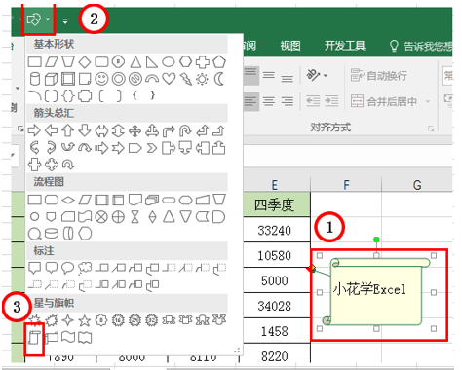Screen dimensions: 462x370
Task: Toggle align left for text
Action: [250, 101]
